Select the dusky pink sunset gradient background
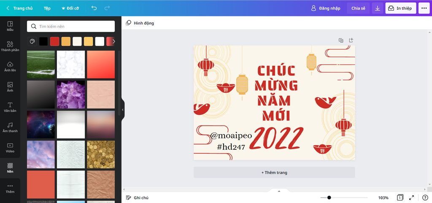This screenshot has width=432, height=203. point(101,125)
